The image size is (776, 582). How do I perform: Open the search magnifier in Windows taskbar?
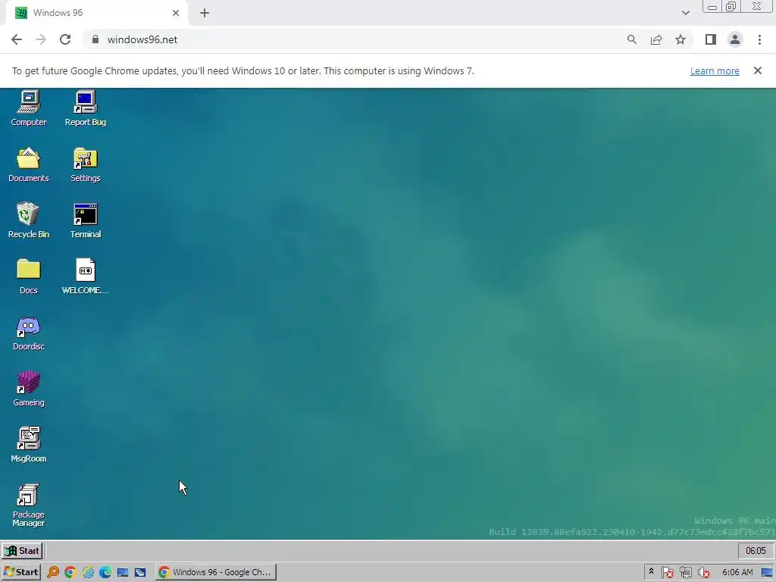[53, 572]
